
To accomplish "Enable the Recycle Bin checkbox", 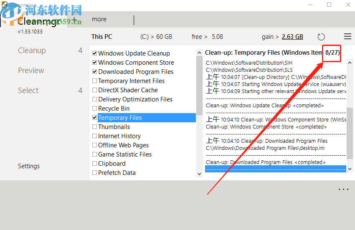I will pos(95,109).
